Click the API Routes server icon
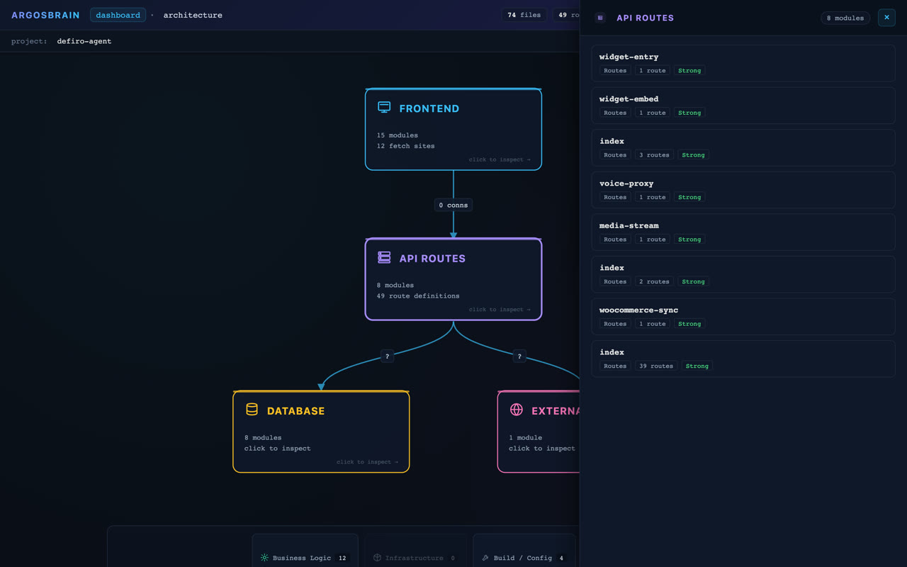 click(x=384, y=257)
